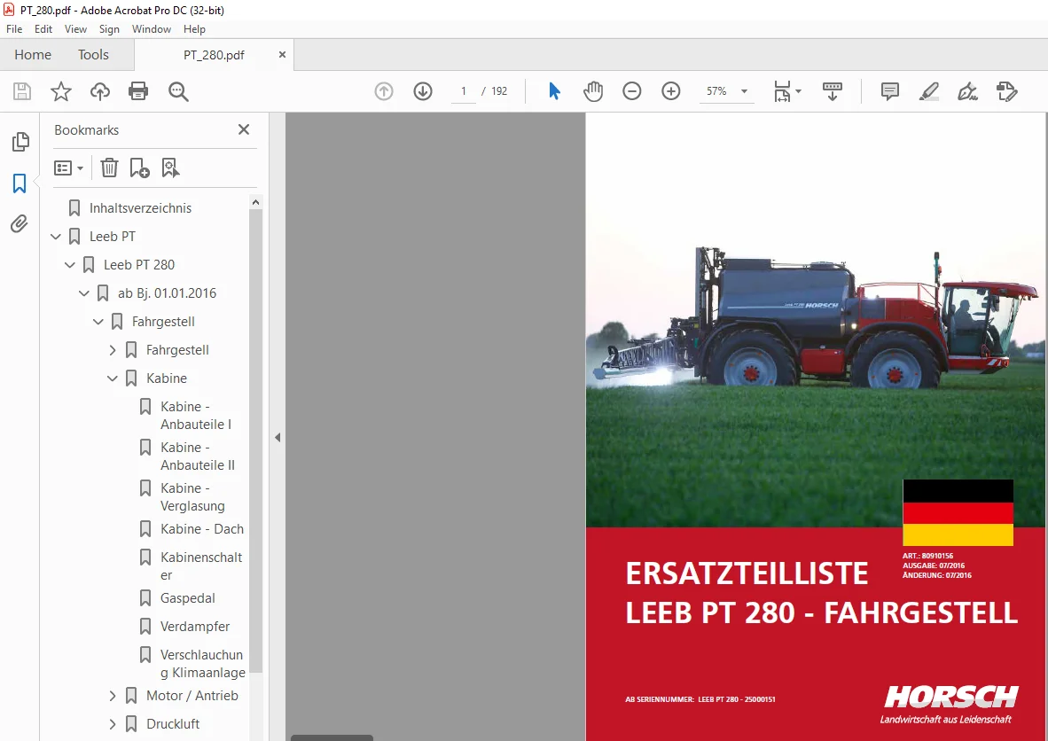Open the Help menu
This screenshot has width=1048, height=741.
tap(194, 29)
